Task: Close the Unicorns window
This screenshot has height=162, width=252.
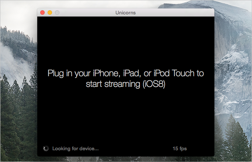Action: tap(42, 13)
